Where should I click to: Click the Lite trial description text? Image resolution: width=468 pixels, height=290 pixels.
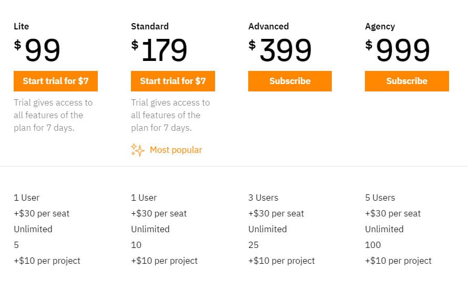pos(53,115)
